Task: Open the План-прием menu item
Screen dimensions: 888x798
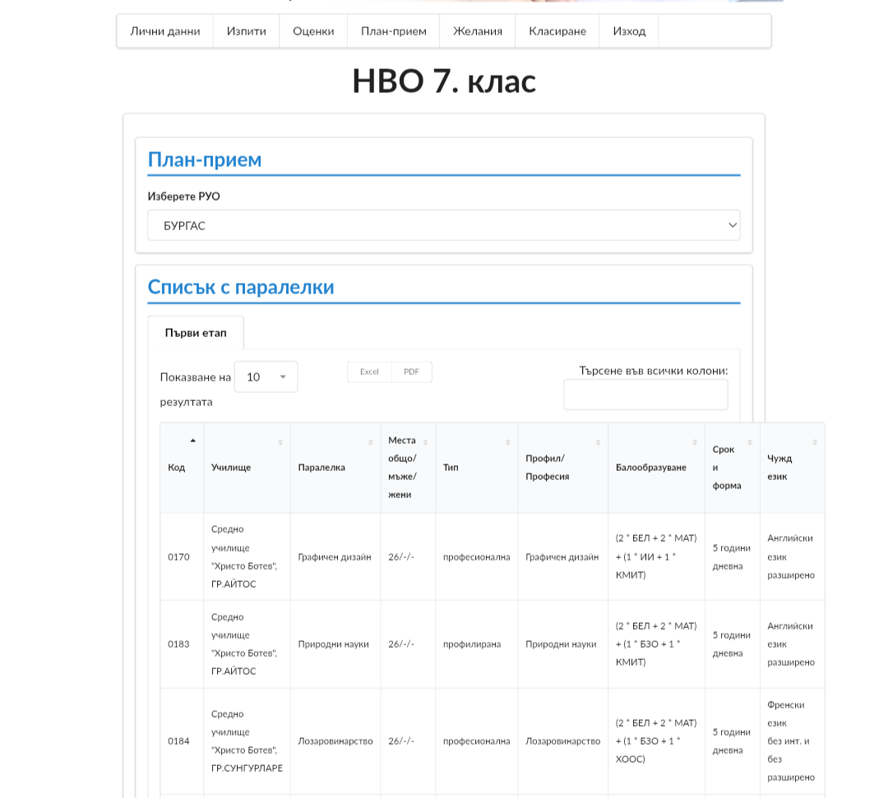Action: point(394,31)
